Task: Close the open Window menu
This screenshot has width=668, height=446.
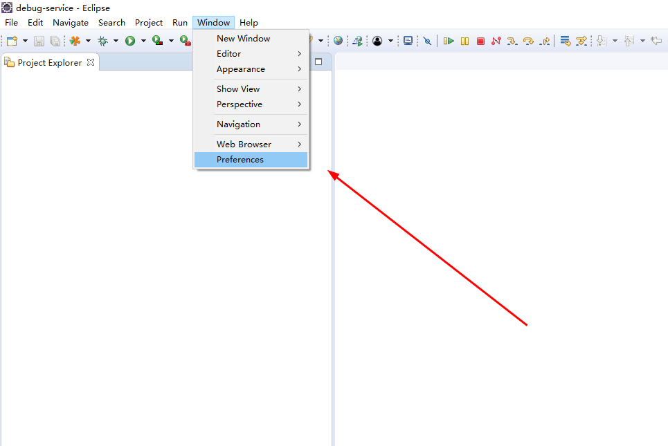Action: [x=213, y=23]
